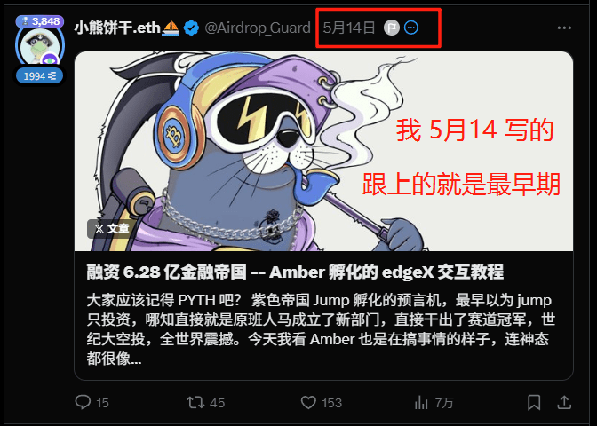Open the @Airdrop_Guard handle link
The image size is (597, 426).
point(258,28)
